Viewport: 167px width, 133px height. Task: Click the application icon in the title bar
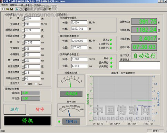point(2,1)
